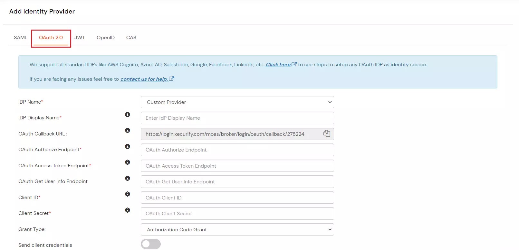Click info icon beside OAuth Get User Info Endpoint
Screen dimensions: 519x250
(128, 178)
